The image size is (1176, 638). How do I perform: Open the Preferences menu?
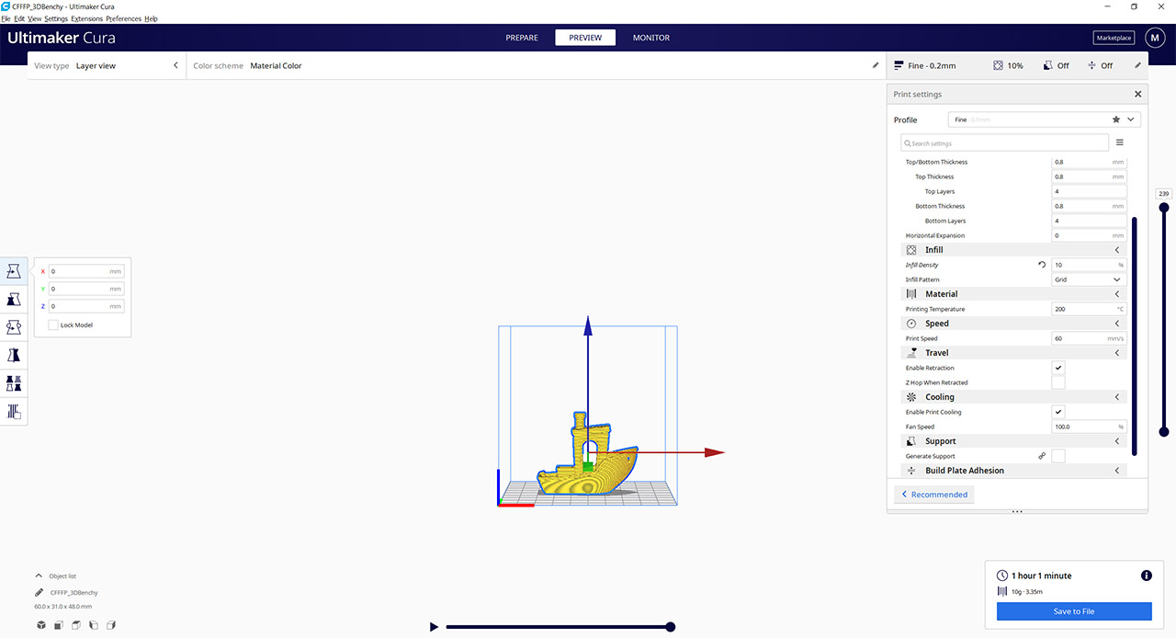[124, 18]
